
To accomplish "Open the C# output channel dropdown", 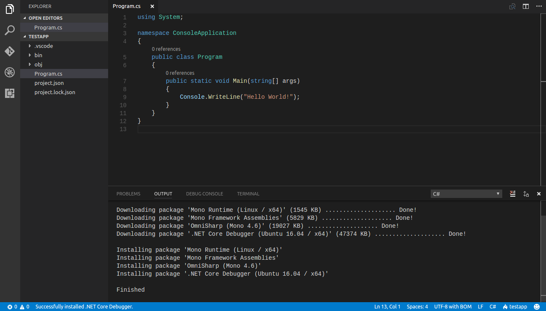I will tap(466, 193).
